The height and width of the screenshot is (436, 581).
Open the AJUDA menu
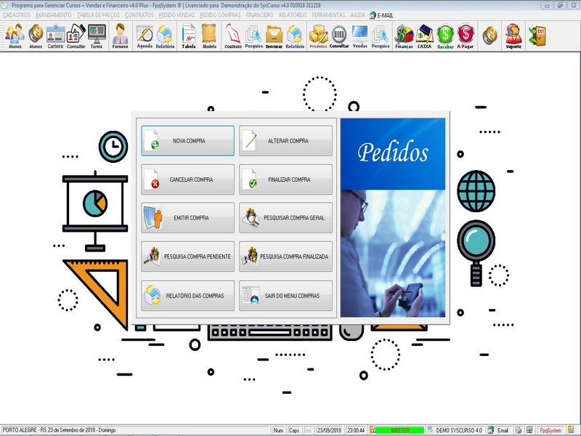pyautogui.click(x=357, y=15)
